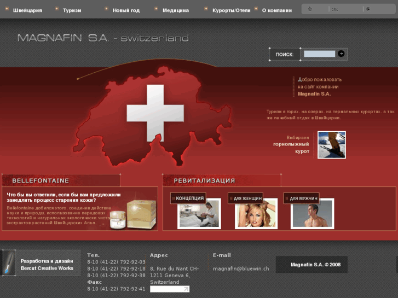Open the Швейцария menu item

[27, 10]
